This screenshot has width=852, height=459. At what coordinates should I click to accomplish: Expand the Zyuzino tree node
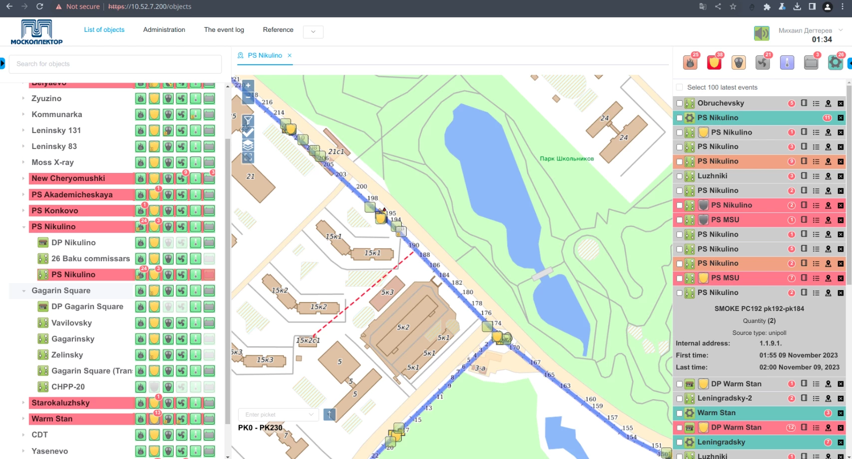(x=23, y=99)
